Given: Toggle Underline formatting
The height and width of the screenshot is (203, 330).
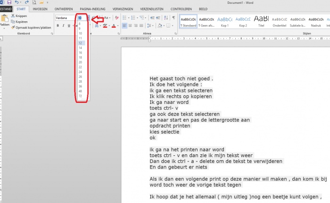Looking at the screenshot, I should (x=69, y=25).
